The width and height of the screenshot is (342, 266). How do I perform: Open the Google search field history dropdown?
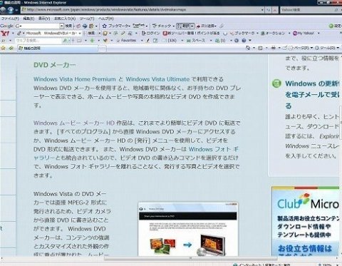coord(62,26)
